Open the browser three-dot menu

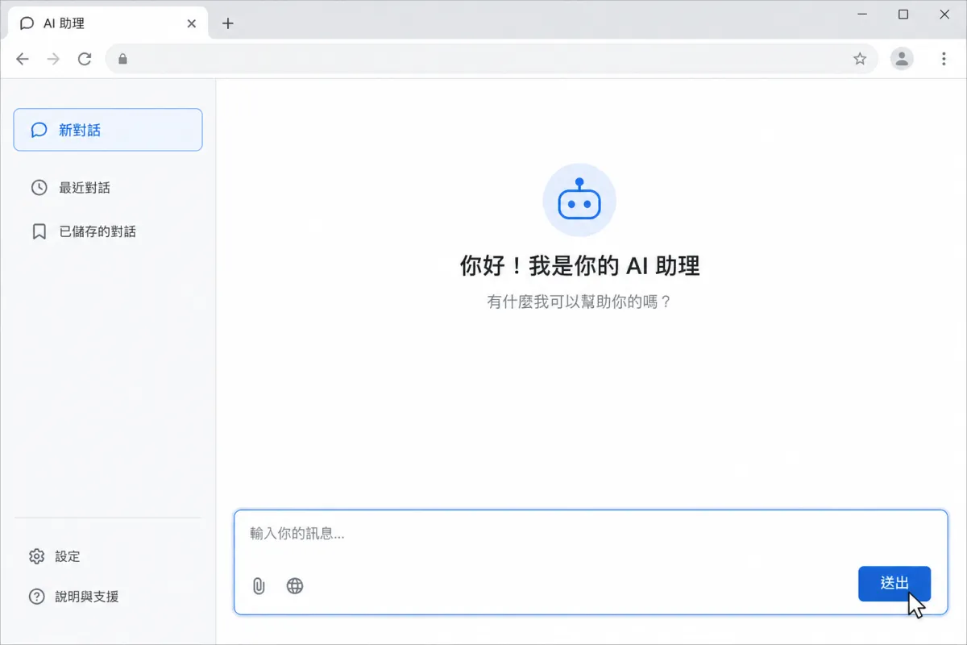coord(944,59)
